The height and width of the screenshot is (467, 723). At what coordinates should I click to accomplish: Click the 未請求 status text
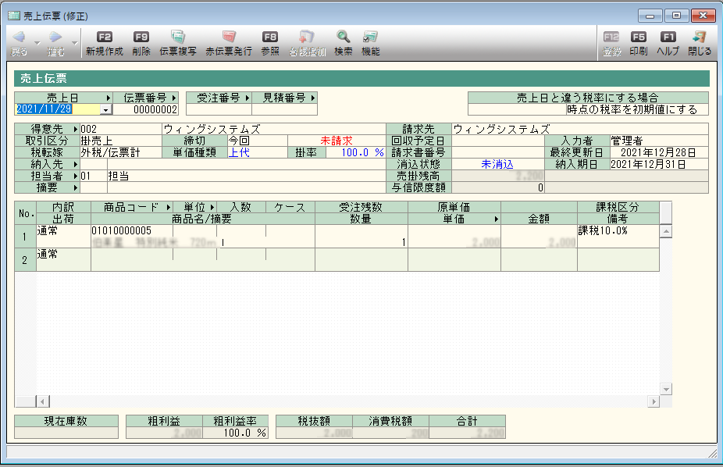tap(337, 141)
